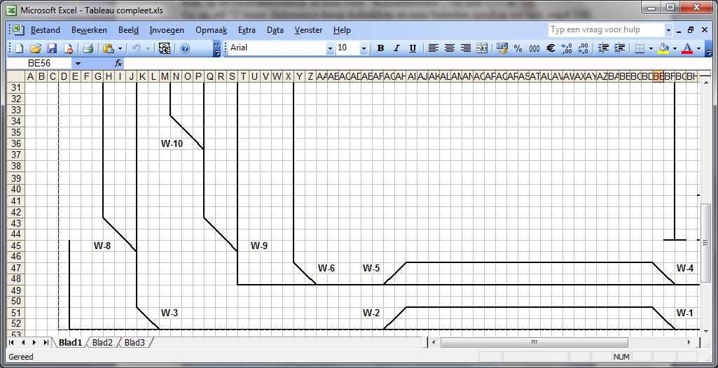Image resolution: width=718 pixels, height=368 pixels.
Task: Open the Invoegen menu
Action: pos(167,30)
